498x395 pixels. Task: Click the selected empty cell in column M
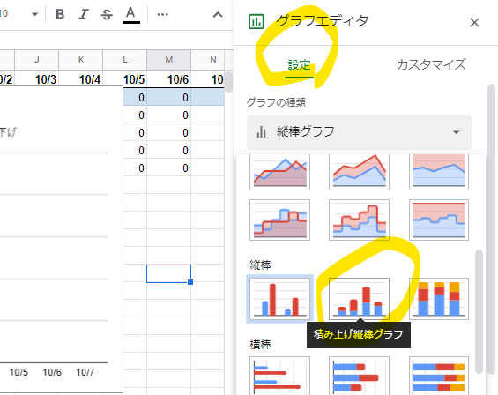coord(168,273)
